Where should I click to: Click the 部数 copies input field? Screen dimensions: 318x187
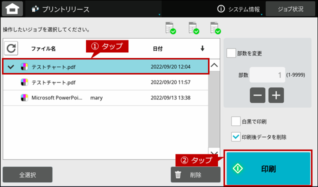point(267,75)
